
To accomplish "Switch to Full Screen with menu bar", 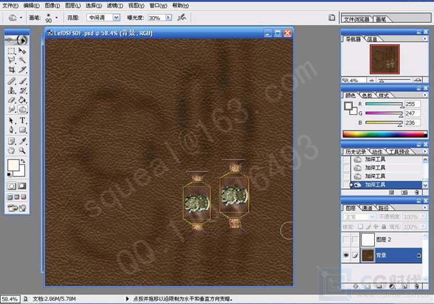I will click(17, 197).
